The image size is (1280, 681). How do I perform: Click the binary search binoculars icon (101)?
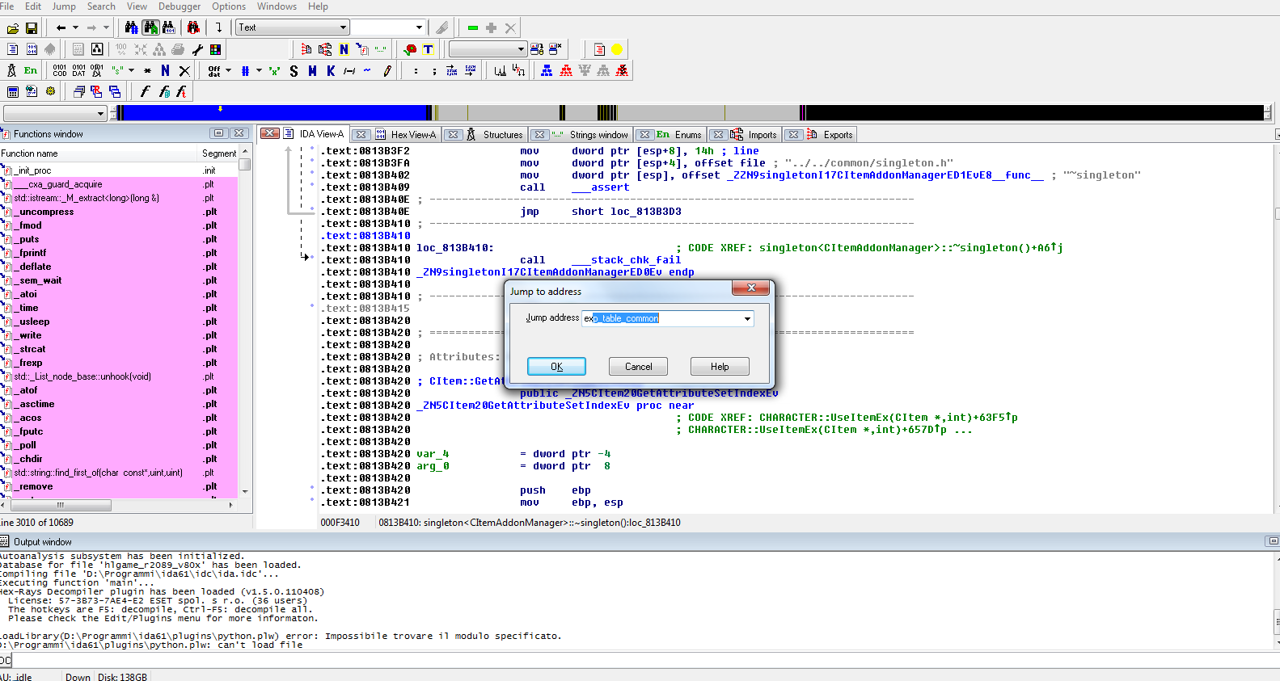(168, 28)
